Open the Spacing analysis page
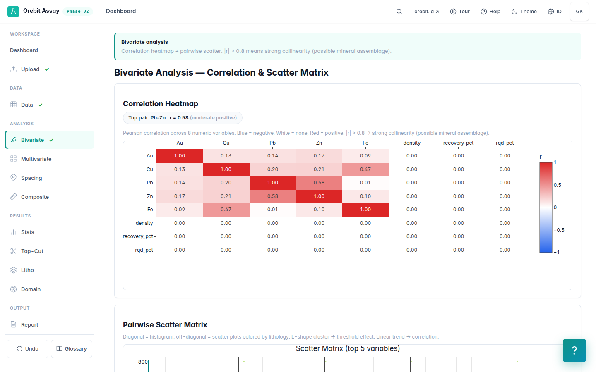 tap(50, 178)
